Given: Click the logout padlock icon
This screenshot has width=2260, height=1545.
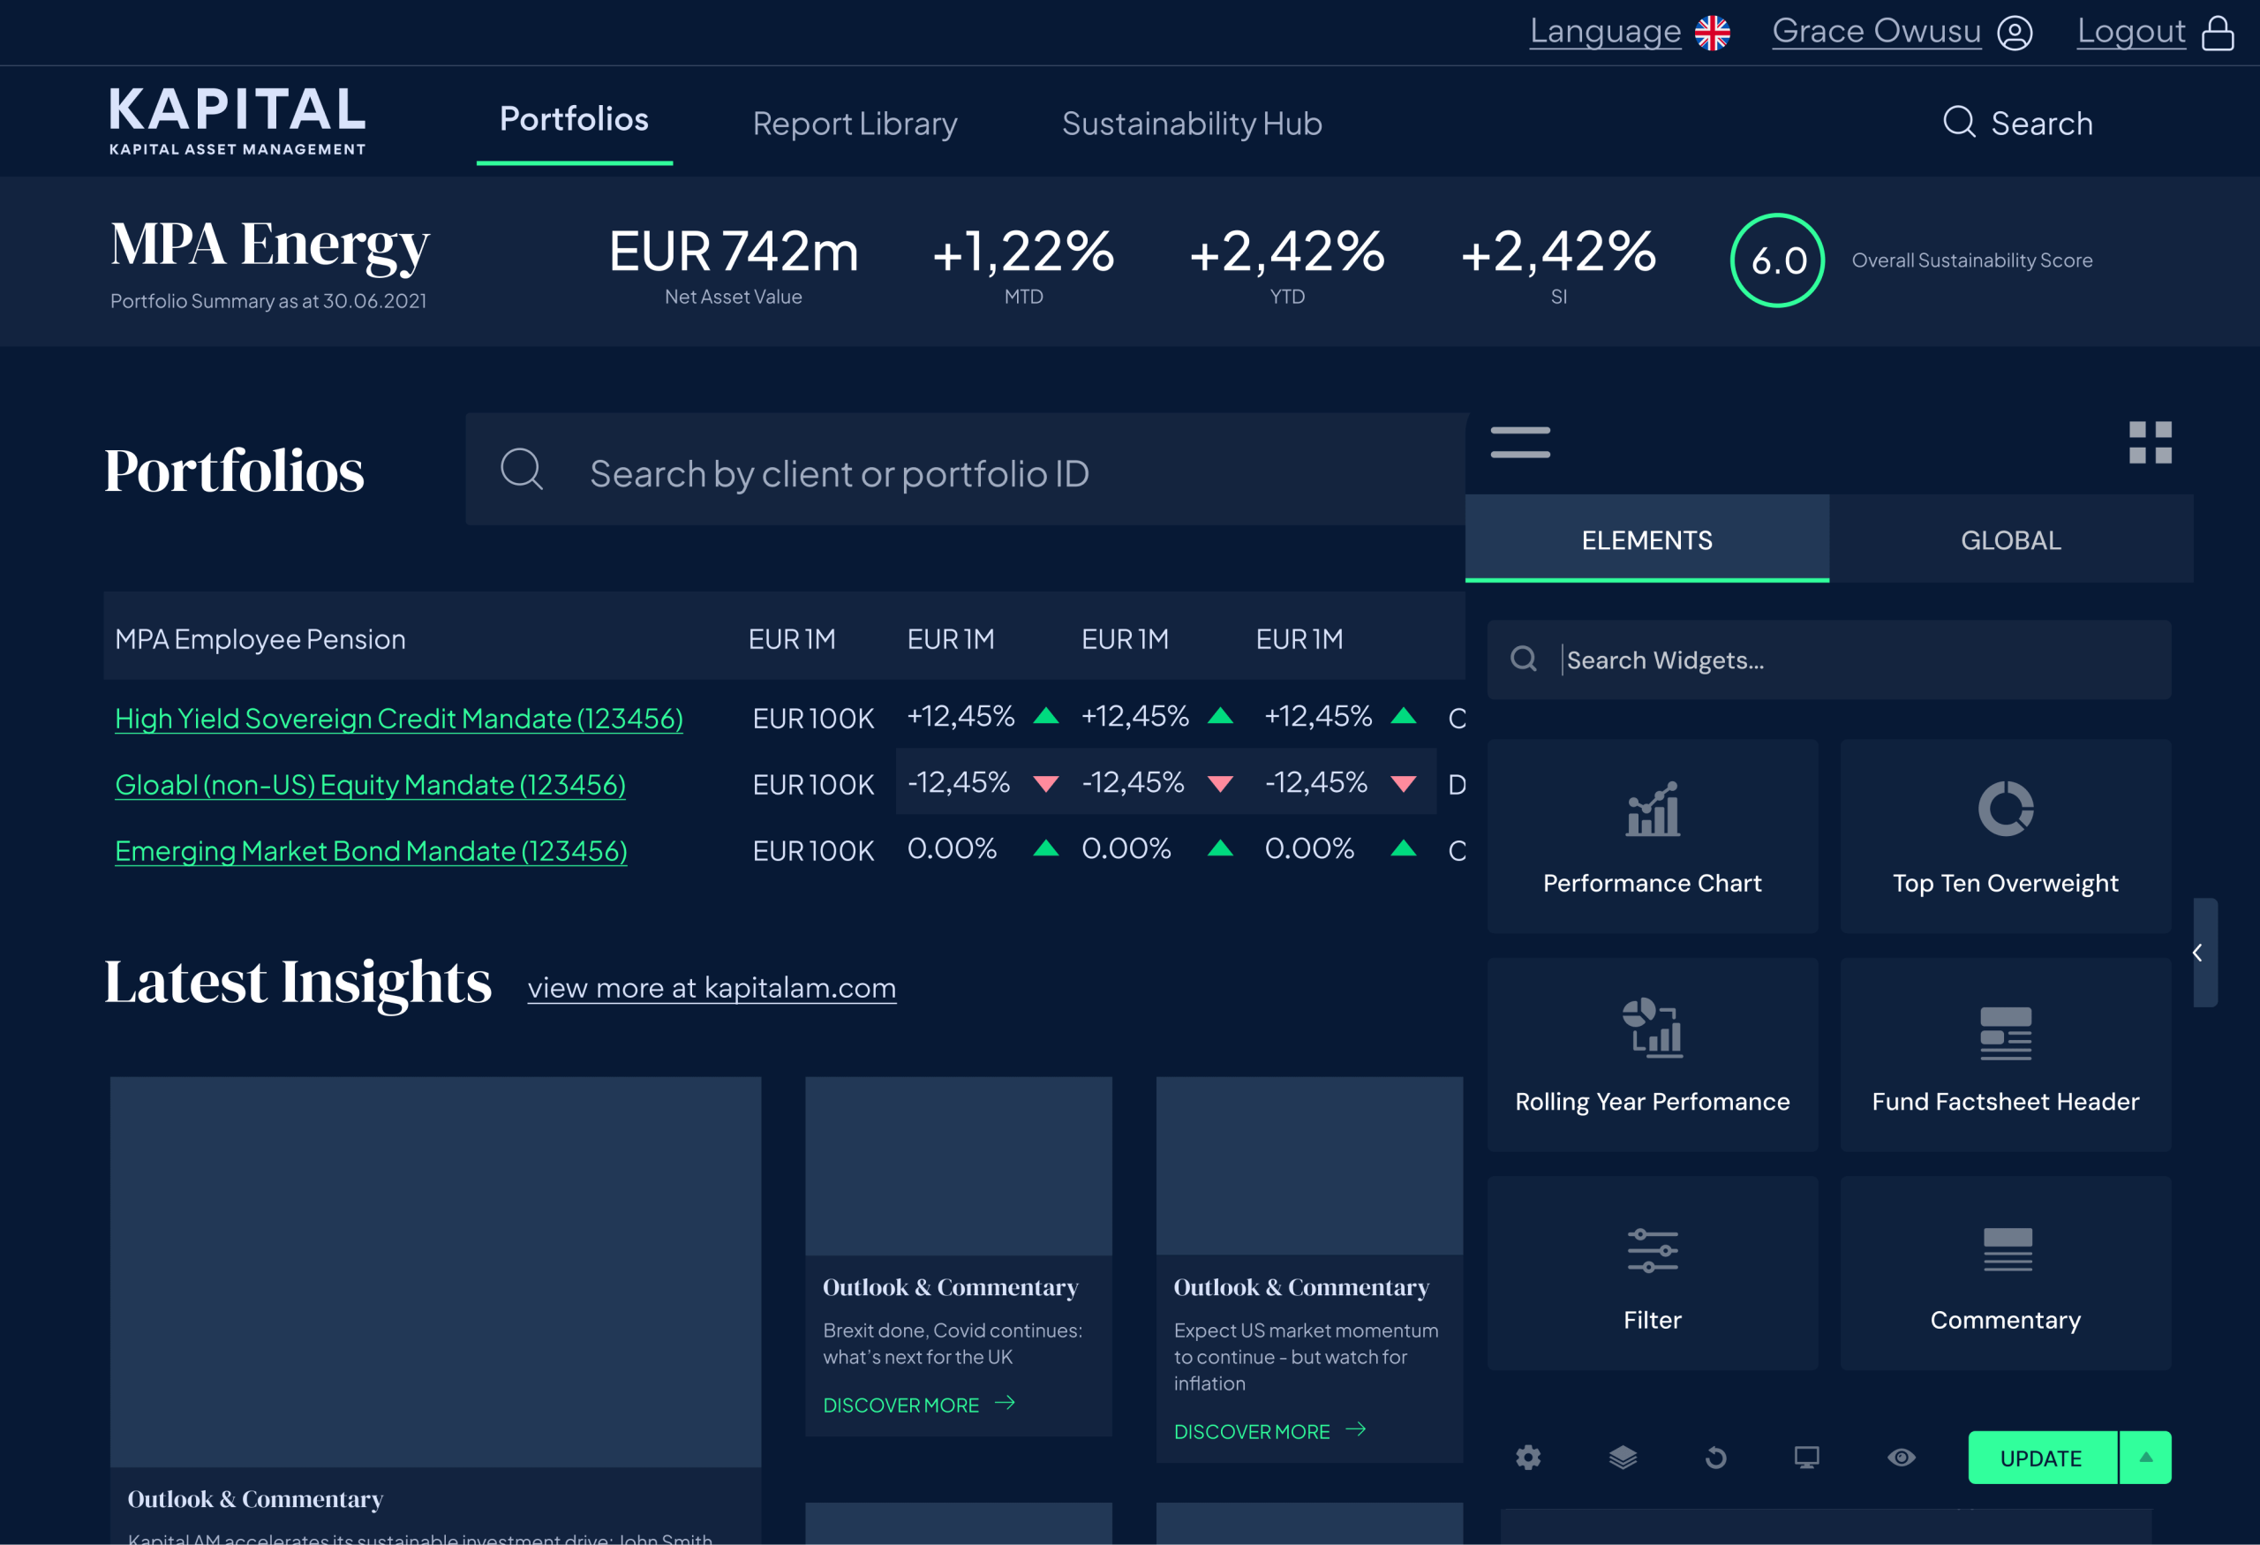Looking at the screenshot, I should (2219, 32).
